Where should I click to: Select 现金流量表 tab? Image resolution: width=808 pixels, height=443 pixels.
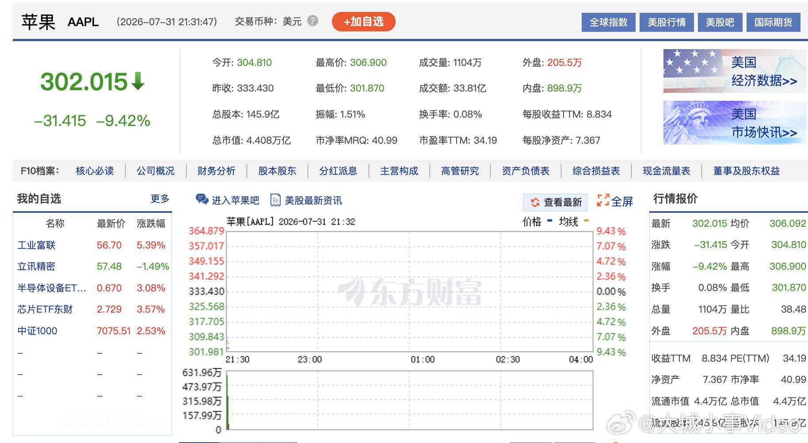[666, 171]
